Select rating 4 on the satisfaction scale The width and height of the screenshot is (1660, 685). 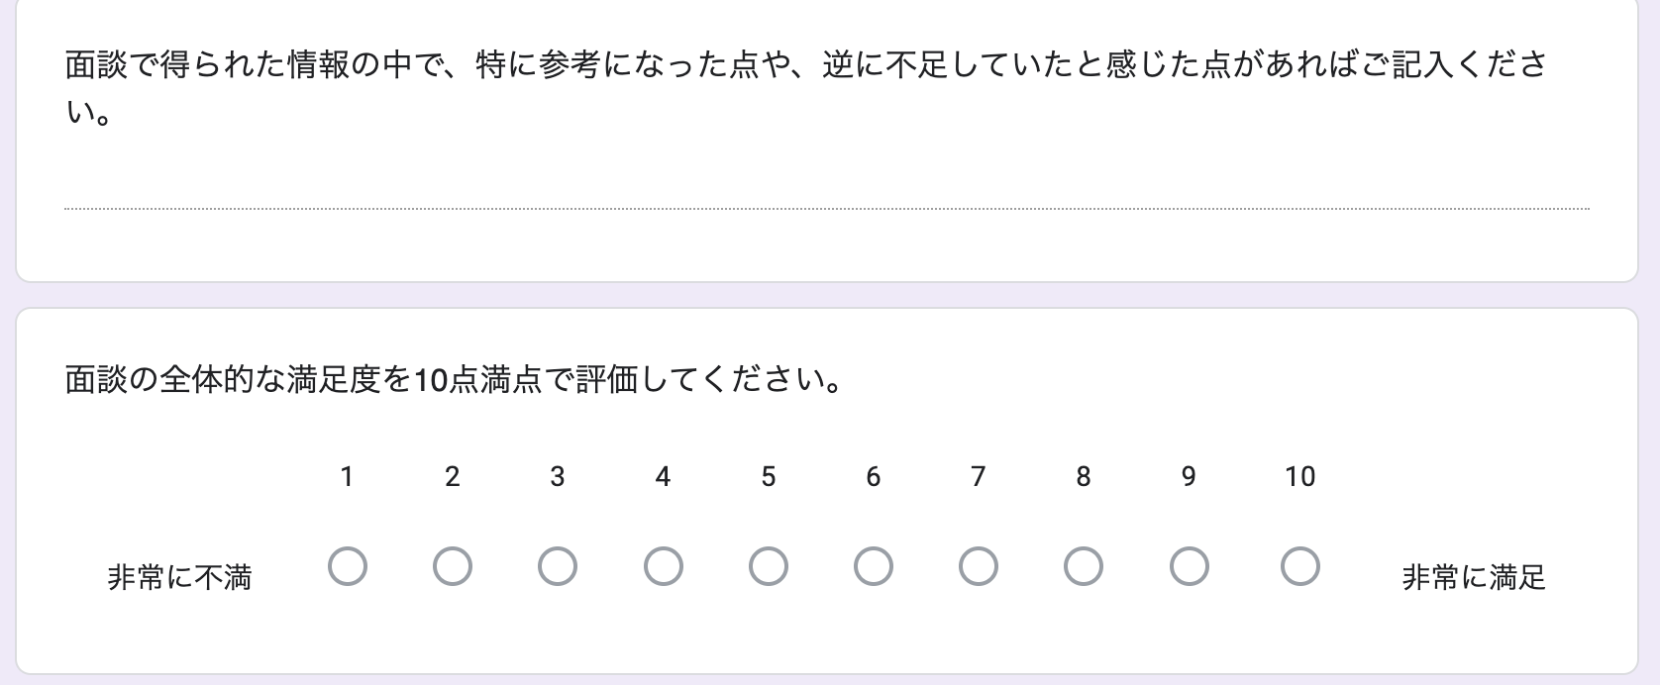point(663,567)
